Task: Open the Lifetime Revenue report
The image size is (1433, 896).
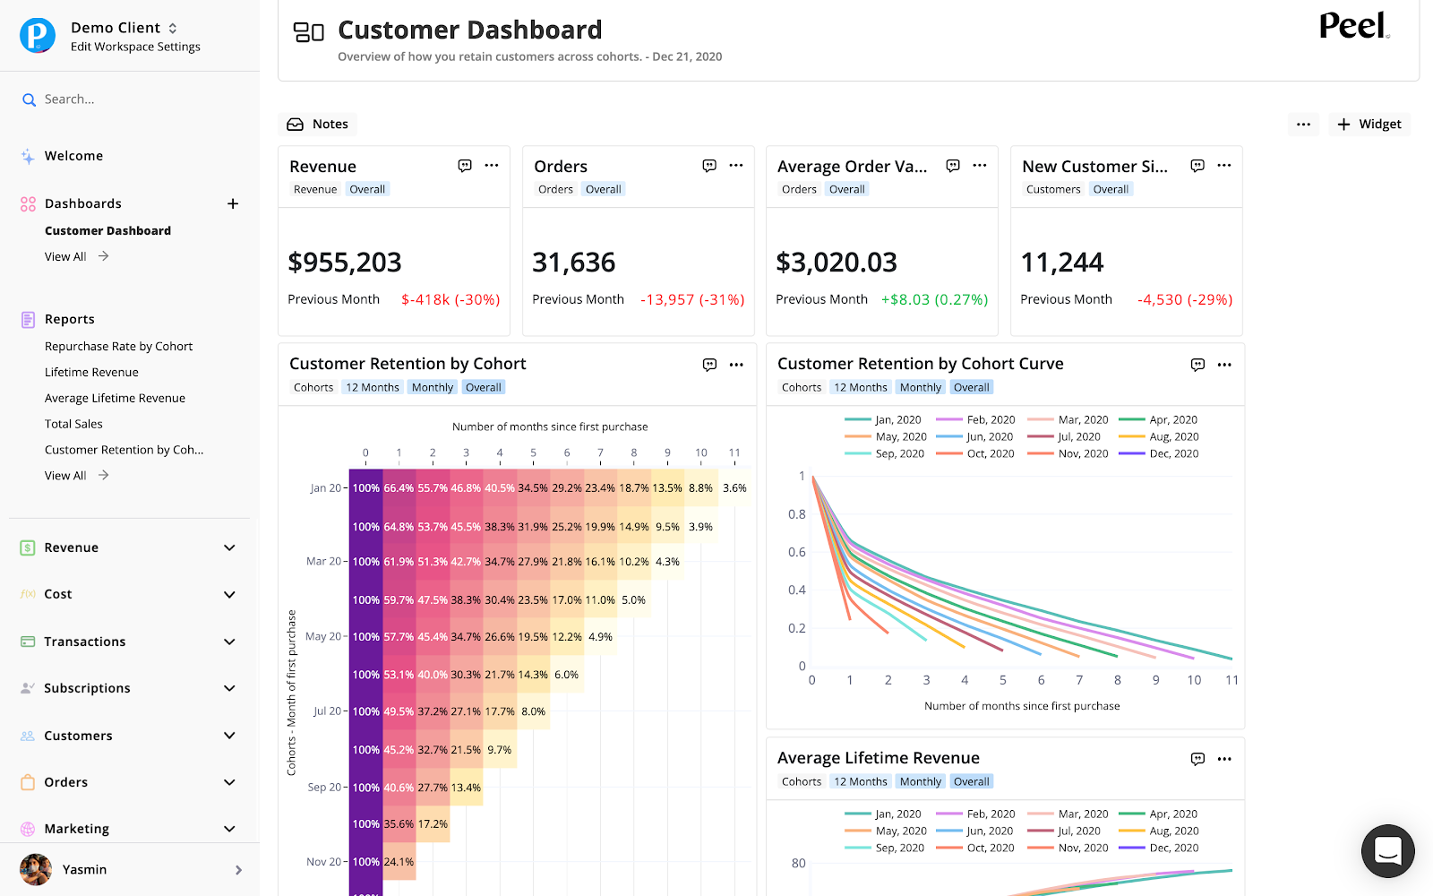Action: 91,372
